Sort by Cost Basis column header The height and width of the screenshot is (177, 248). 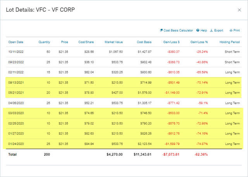(144, 42)
